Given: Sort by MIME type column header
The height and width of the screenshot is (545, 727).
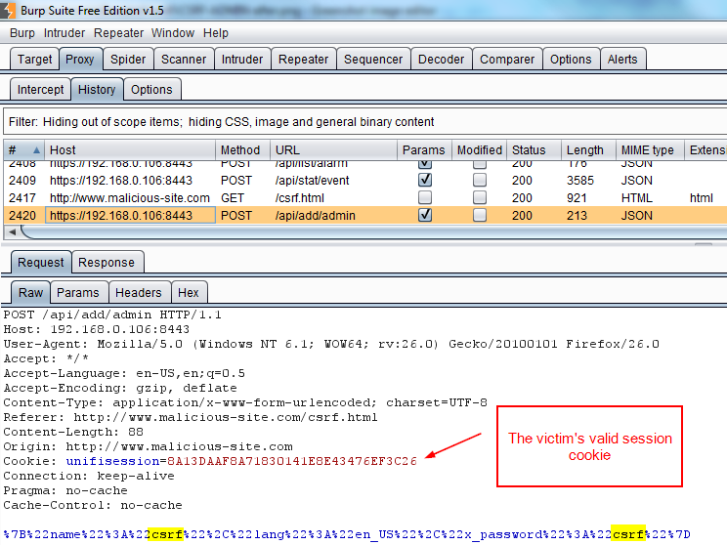Looking at the screenshot, I should pos(650,150).
